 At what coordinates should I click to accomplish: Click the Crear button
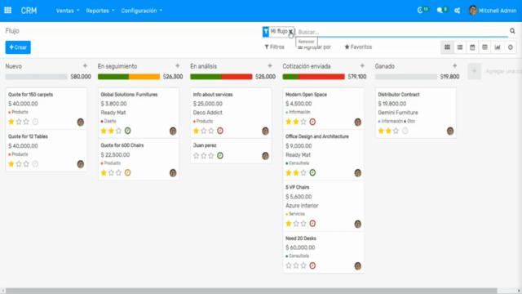(x=18, y=47)
